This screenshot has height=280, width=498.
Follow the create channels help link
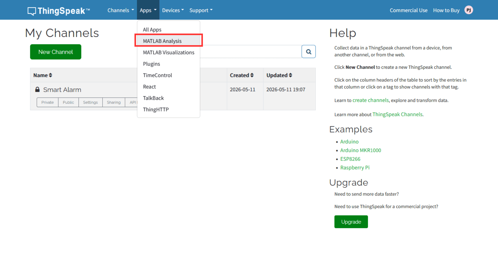click(x=371, y=100)
